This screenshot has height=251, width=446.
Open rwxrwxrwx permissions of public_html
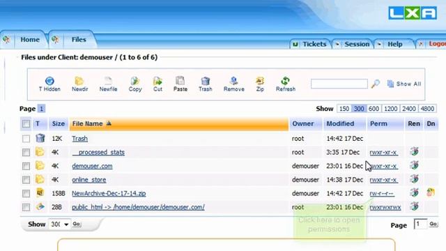[x=385, y=207]
